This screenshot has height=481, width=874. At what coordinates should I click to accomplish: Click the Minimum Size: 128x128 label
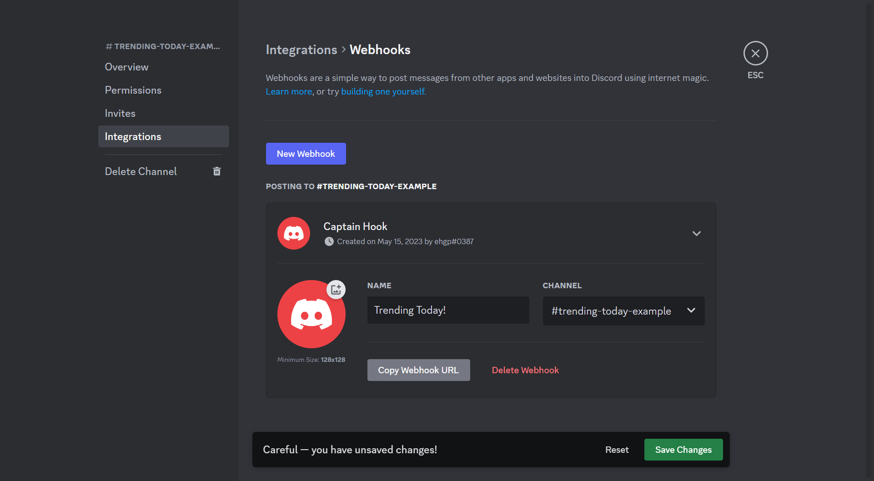(311, 360)
